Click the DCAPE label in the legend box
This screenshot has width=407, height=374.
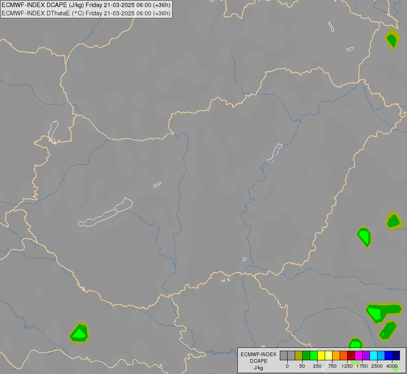[x=259, y=361]
